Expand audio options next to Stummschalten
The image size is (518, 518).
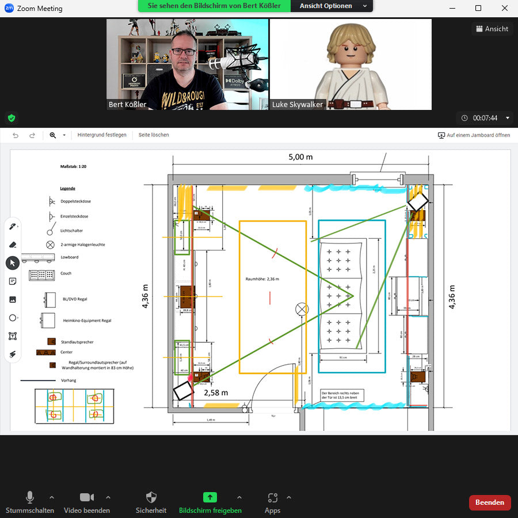pyautogui.click(x=52, y=497)
